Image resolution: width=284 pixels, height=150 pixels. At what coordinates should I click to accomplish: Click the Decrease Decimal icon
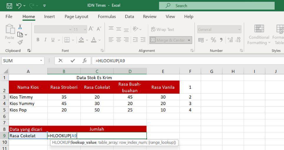coord(238,40)
